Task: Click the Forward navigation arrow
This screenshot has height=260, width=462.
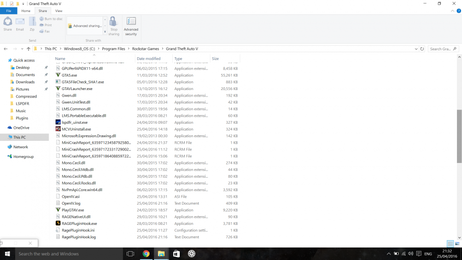Action: (15, 49)
